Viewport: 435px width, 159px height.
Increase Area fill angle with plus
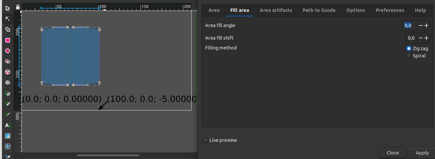[426, 25]
